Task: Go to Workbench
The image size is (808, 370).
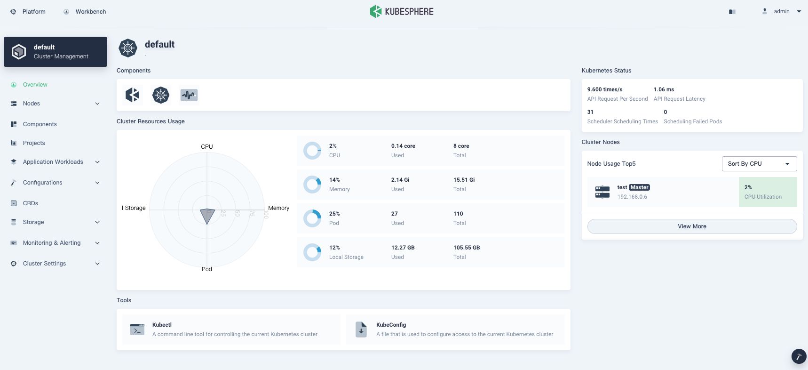Action: [x=85, y=11]
